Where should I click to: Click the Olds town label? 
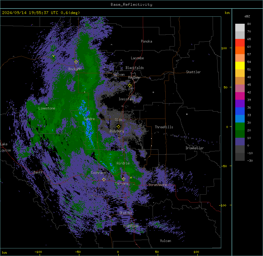(x=118, y=120)
